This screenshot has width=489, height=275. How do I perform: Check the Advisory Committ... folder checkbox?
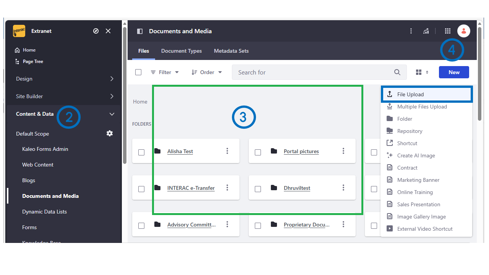[x=141, y=226]
